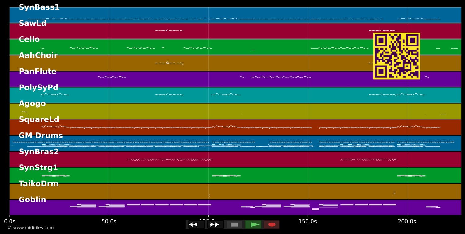Select the PolySyPd track label

click(38, 88)
